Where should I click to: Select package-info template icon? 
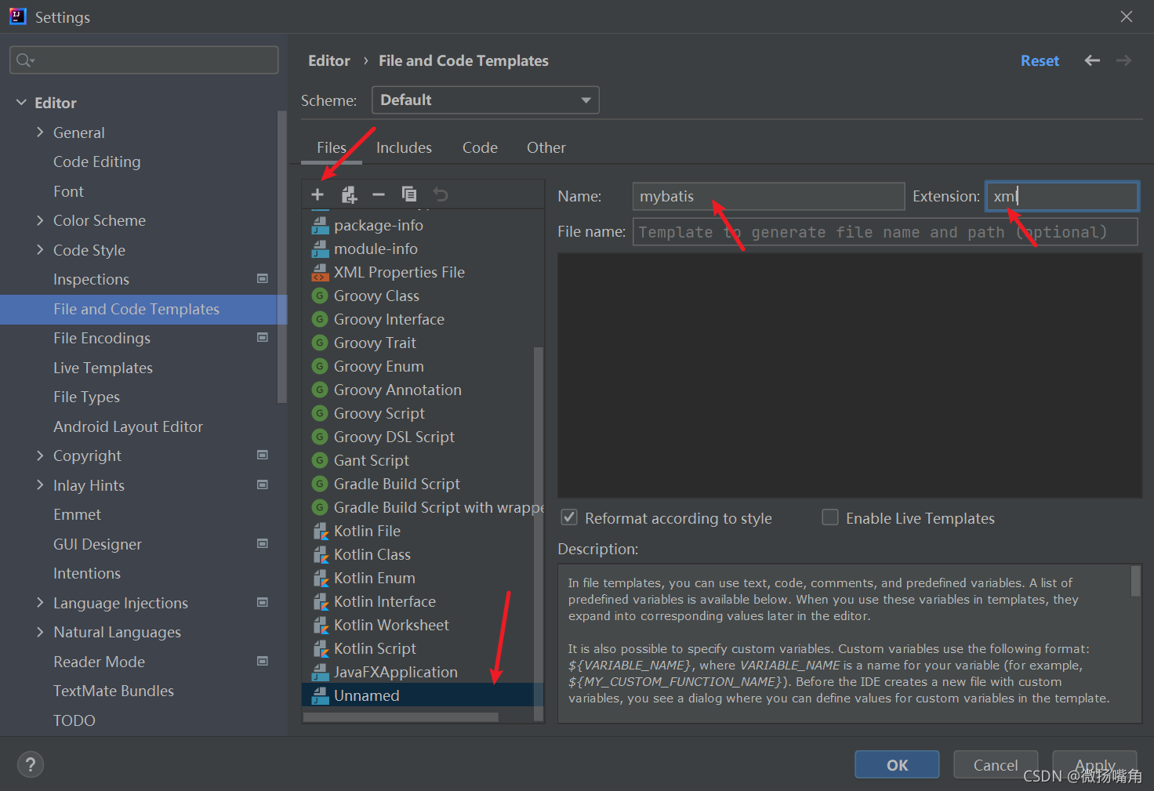click(x=320, y=225)
